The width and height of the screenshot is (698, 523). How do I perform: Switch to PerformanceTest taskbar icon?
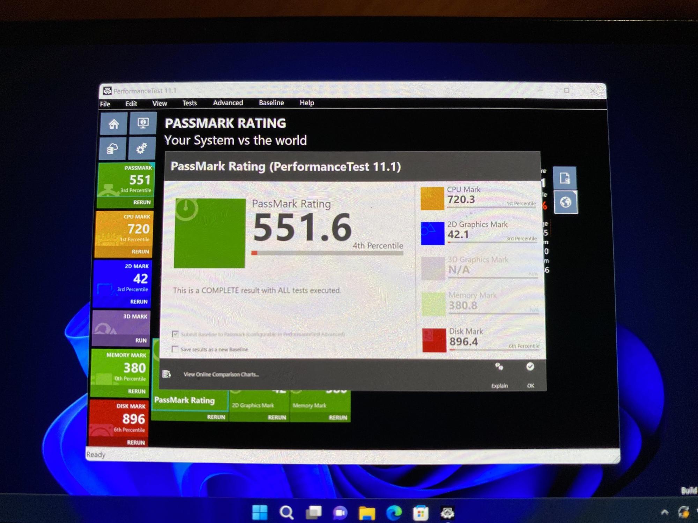(x=447, y=513)
